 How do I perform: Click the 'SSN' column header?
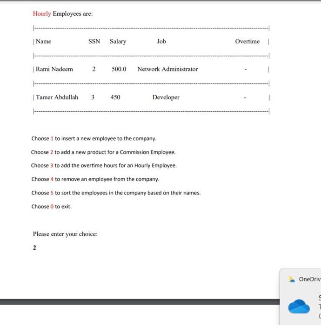click(x=94, y=41)
